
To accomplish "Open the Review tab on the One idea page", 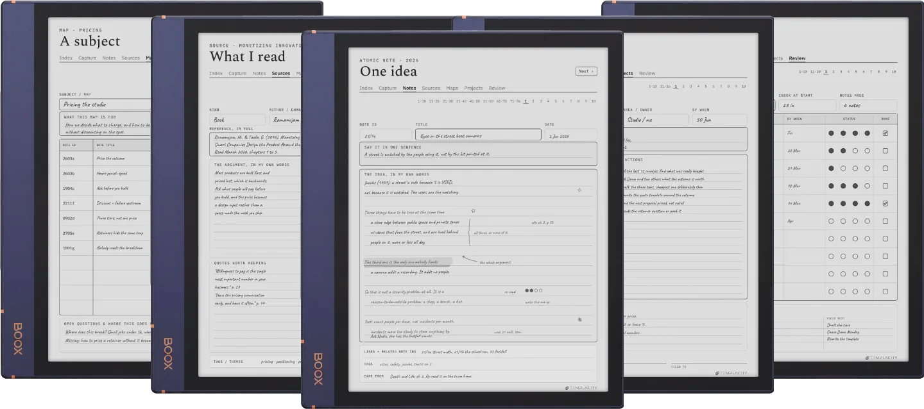I will click(x=497, y=88).
